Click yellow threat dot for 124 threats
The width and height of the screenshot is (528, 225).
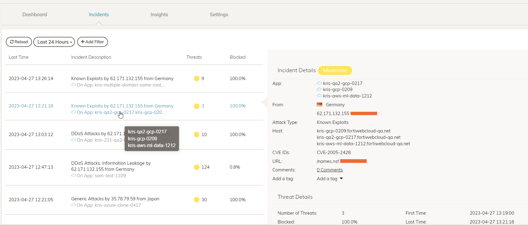[x=197, y=167]
